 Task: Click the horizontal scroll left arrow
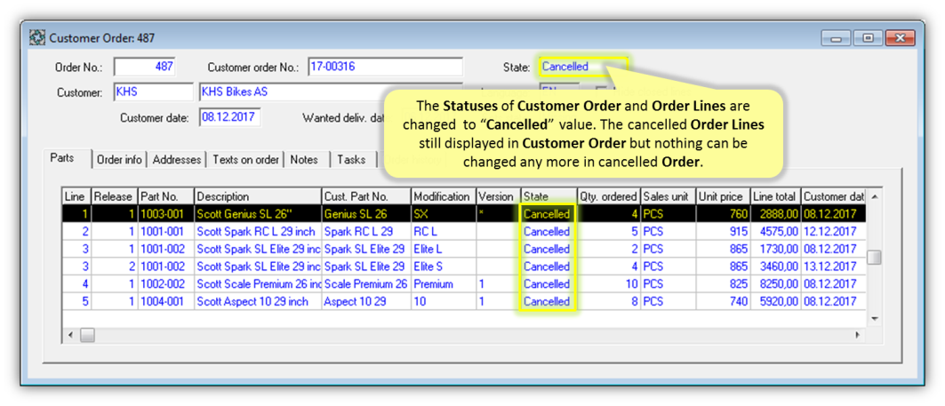coord(70,336)
